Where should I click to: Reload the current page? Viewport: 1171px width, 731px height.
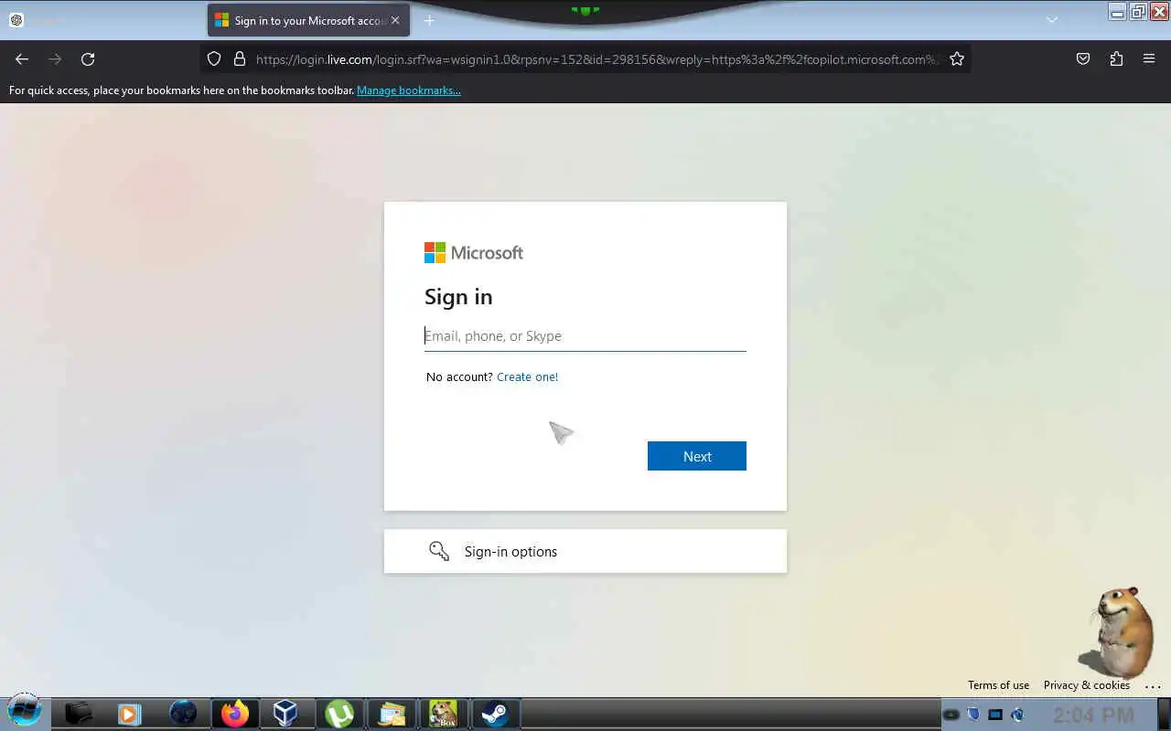point(88,58)
